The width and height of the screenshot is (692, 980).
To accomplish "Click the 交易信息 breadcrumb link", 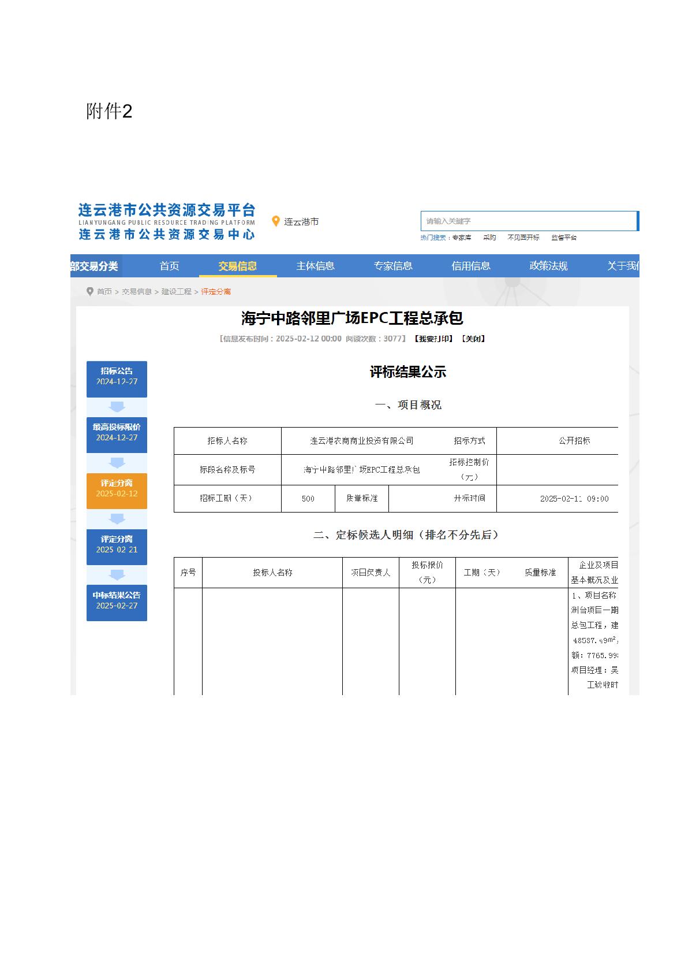I will (137, 292).
